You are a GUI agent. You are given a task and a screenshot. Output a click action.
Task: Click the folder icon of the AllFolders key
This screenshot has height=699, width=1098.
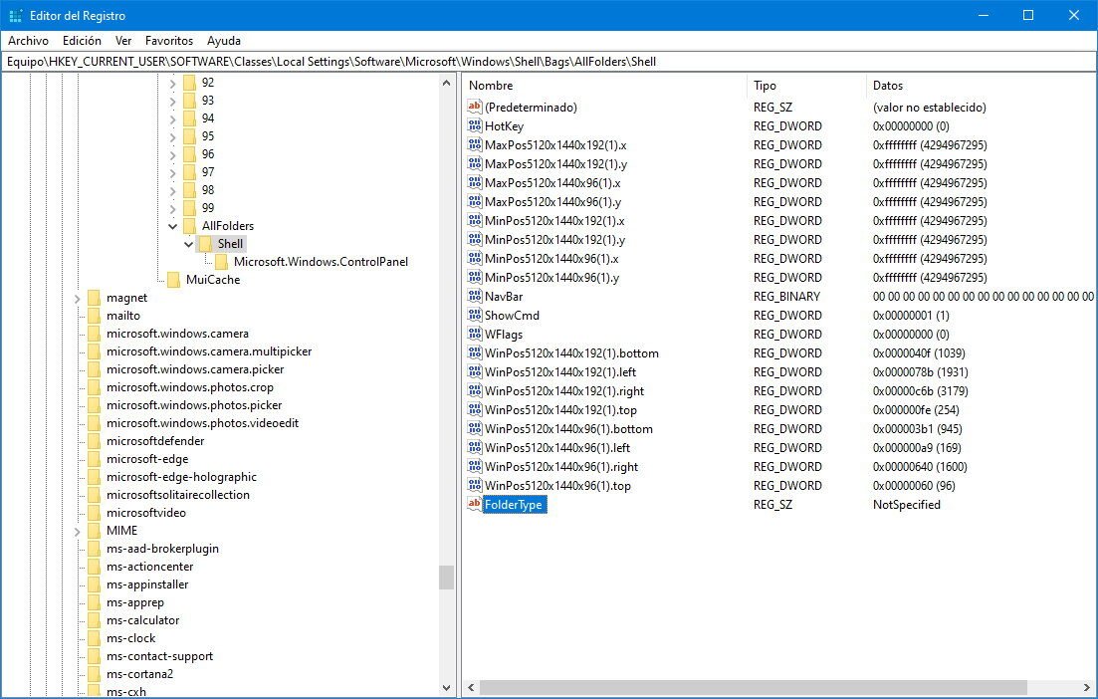pyautogui.click(x=189, y=225)
